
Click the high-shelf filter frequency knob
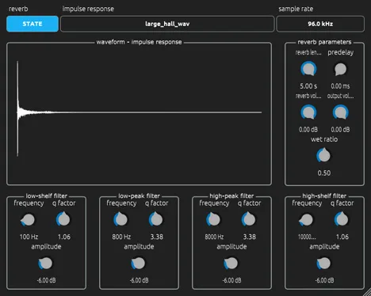(x=306, y=220)
